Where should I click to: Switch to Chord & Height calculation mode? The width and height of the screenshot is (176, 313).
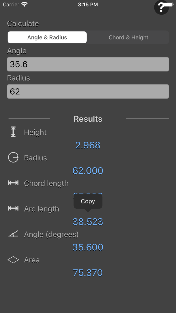click(128, 37)
